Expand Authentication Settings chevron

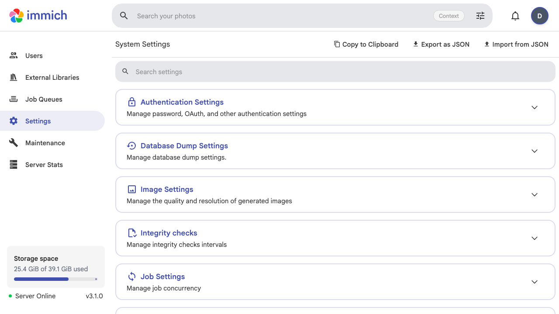point(535,107)
